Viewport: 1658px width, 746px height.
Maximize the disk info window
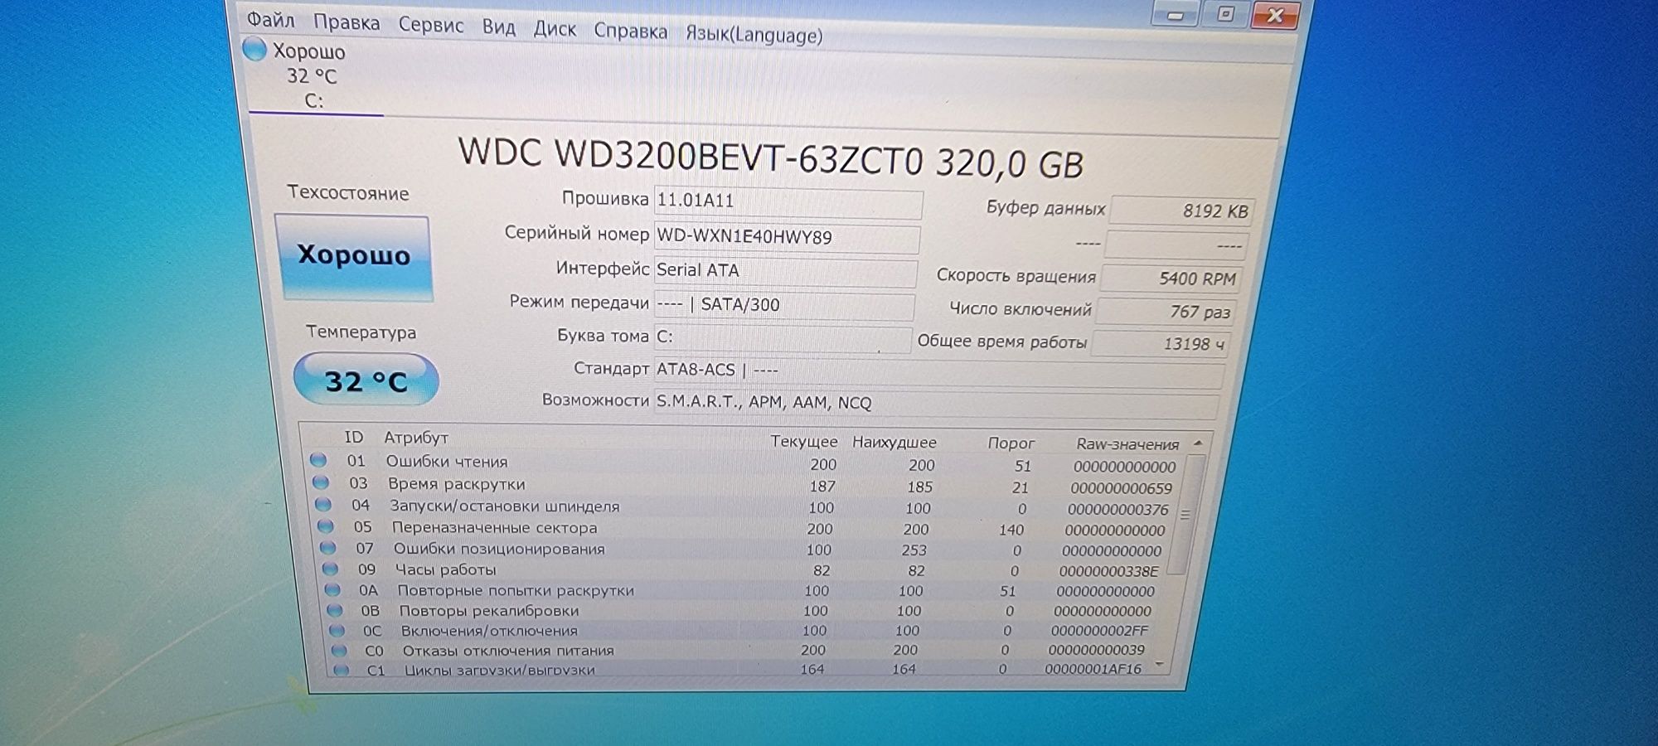[1225, 14]
